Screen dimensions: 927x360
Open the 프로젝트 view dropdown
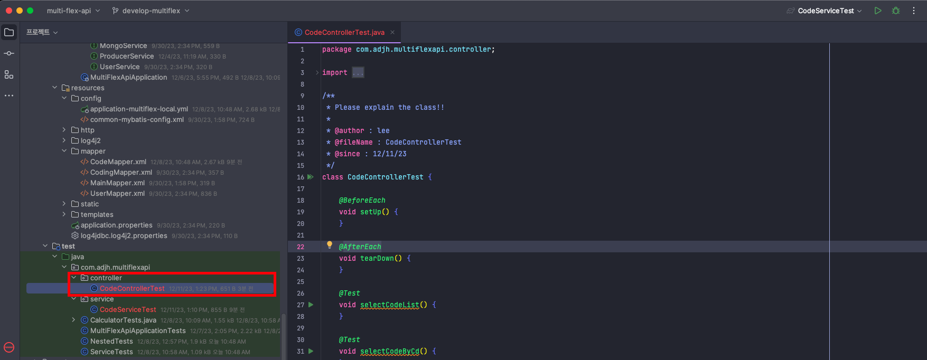pos(42,32)
